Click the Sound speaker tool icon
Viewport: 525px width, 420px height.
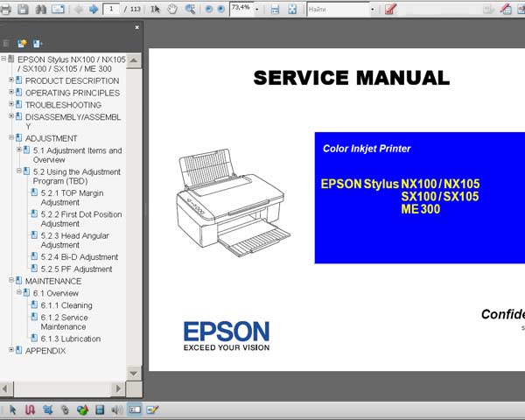tap(117, 409)
